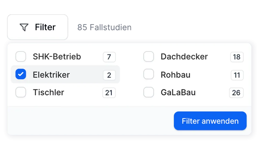The image size is (259, 151).
Task: Click the funnel filter icon
Action: pyautogui.click(x=24, y=27)
